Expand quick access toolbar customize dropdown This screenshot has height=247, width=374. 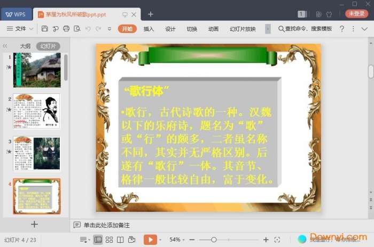click(110, 29)
